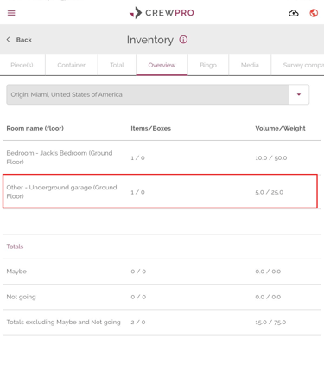Select the Bedroom - Jack's Bedroom row
Image resolution: width=324 pixels, height=365 pixels.
click(x=162, y=157)
